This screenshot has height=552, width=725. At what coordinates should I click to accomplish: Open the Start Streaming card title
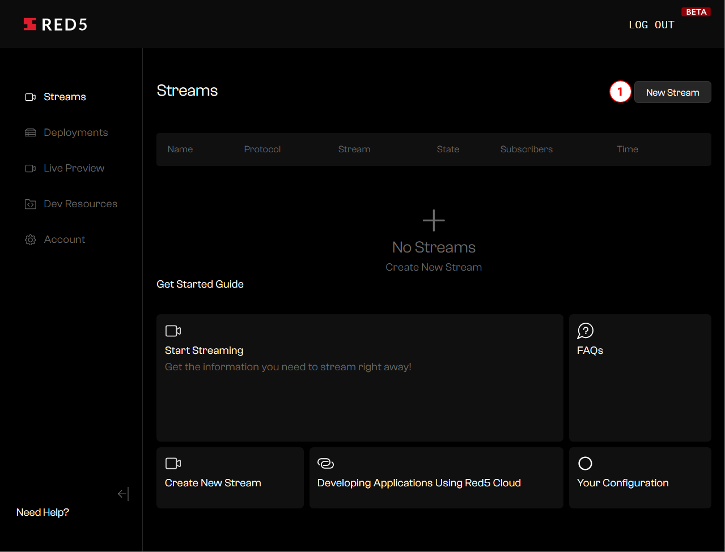[204, 350]
